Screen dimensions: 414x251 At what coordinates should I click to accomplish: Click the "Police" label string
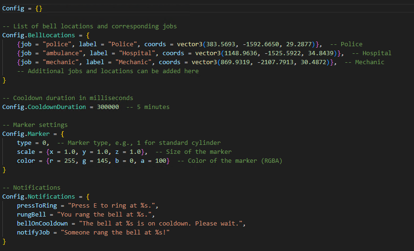(122, 44)
